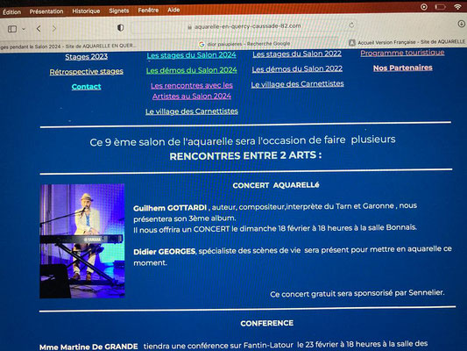
Task: Open the Contact link
Action: pos(86,87)
